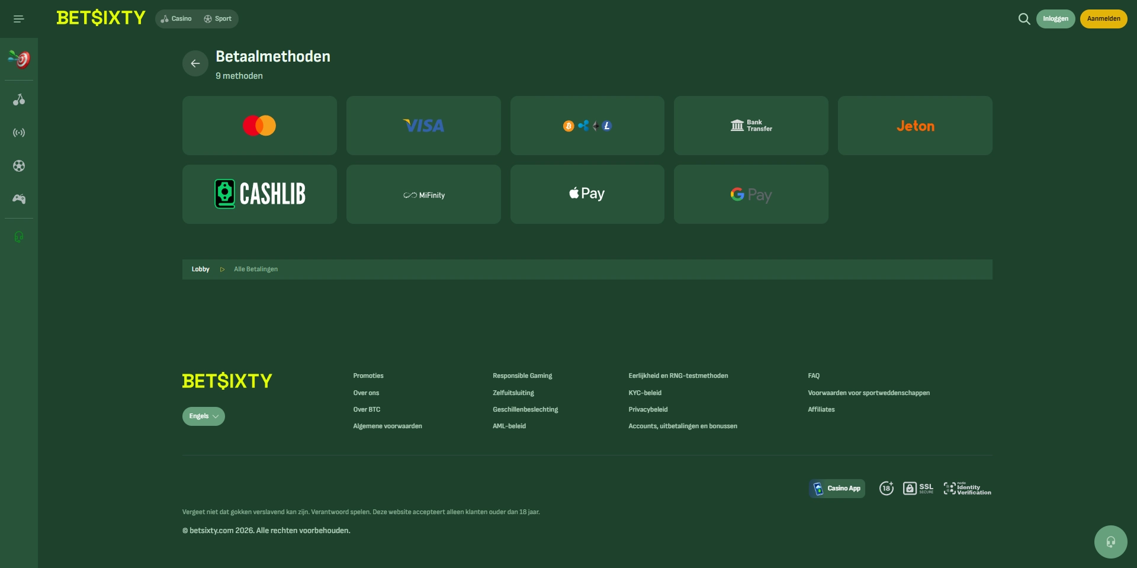Image resolution: width=1137 pixels, height=568 pixels.
Task: Open the Geschillenbeslechting footer link
Action: tap(525, 410)
